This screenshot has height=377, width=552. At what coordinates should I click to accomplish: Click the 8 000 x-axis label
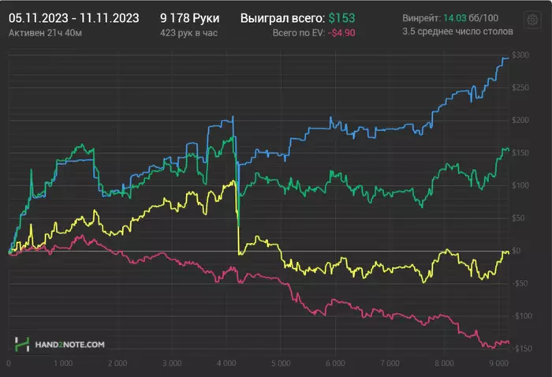(x=444, y=364)
